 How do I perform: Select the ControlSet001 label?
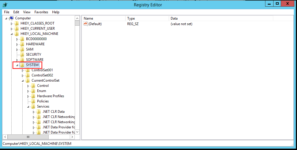pos(42,70)
